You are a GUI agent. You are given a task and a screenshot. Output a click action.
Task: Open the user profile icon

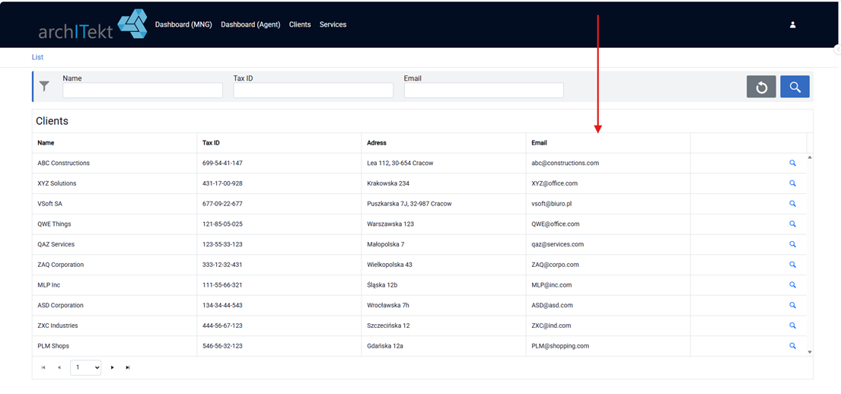(x=793, y=24)
